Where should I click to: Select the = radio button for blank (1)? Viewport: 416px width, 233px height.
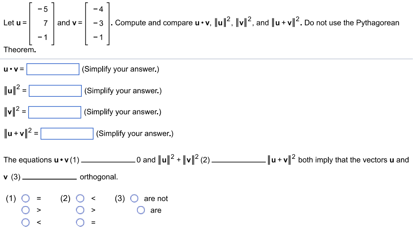tap(25, 198)
